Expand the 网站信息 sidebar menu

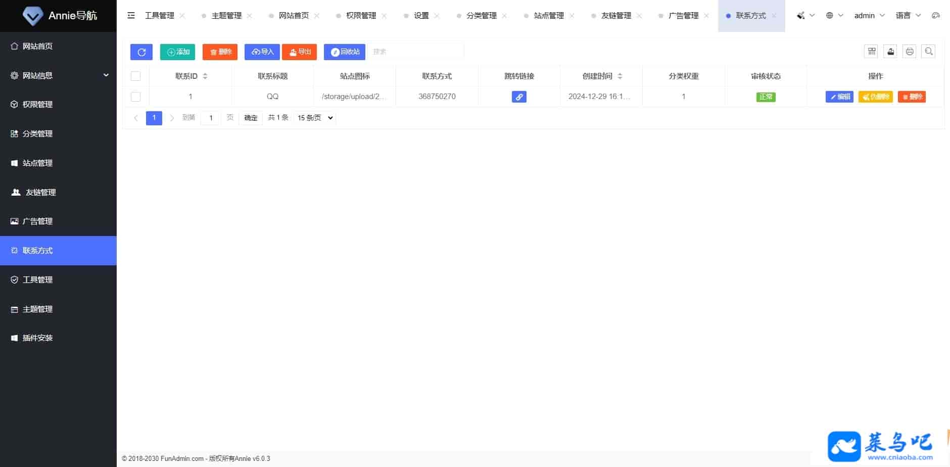coord(58,75)
